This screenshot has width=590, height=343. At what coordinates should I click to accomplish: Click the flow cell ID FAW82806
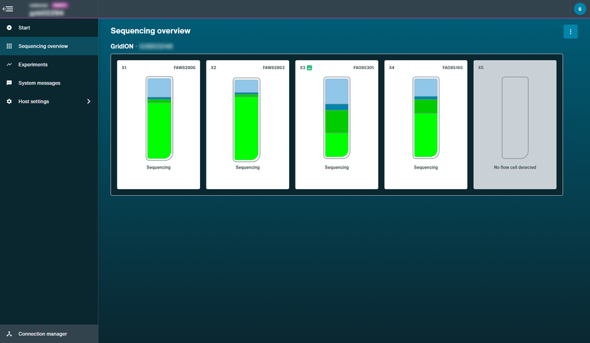pyautogui.click(x=184, y=68)
